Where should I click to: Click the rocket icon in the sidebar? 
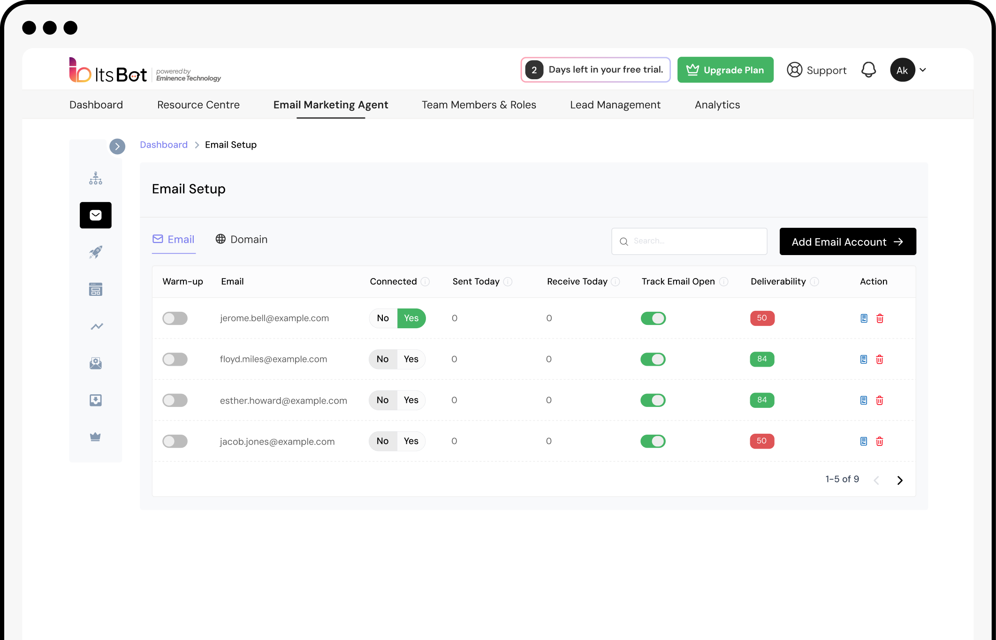pos(96,252)
